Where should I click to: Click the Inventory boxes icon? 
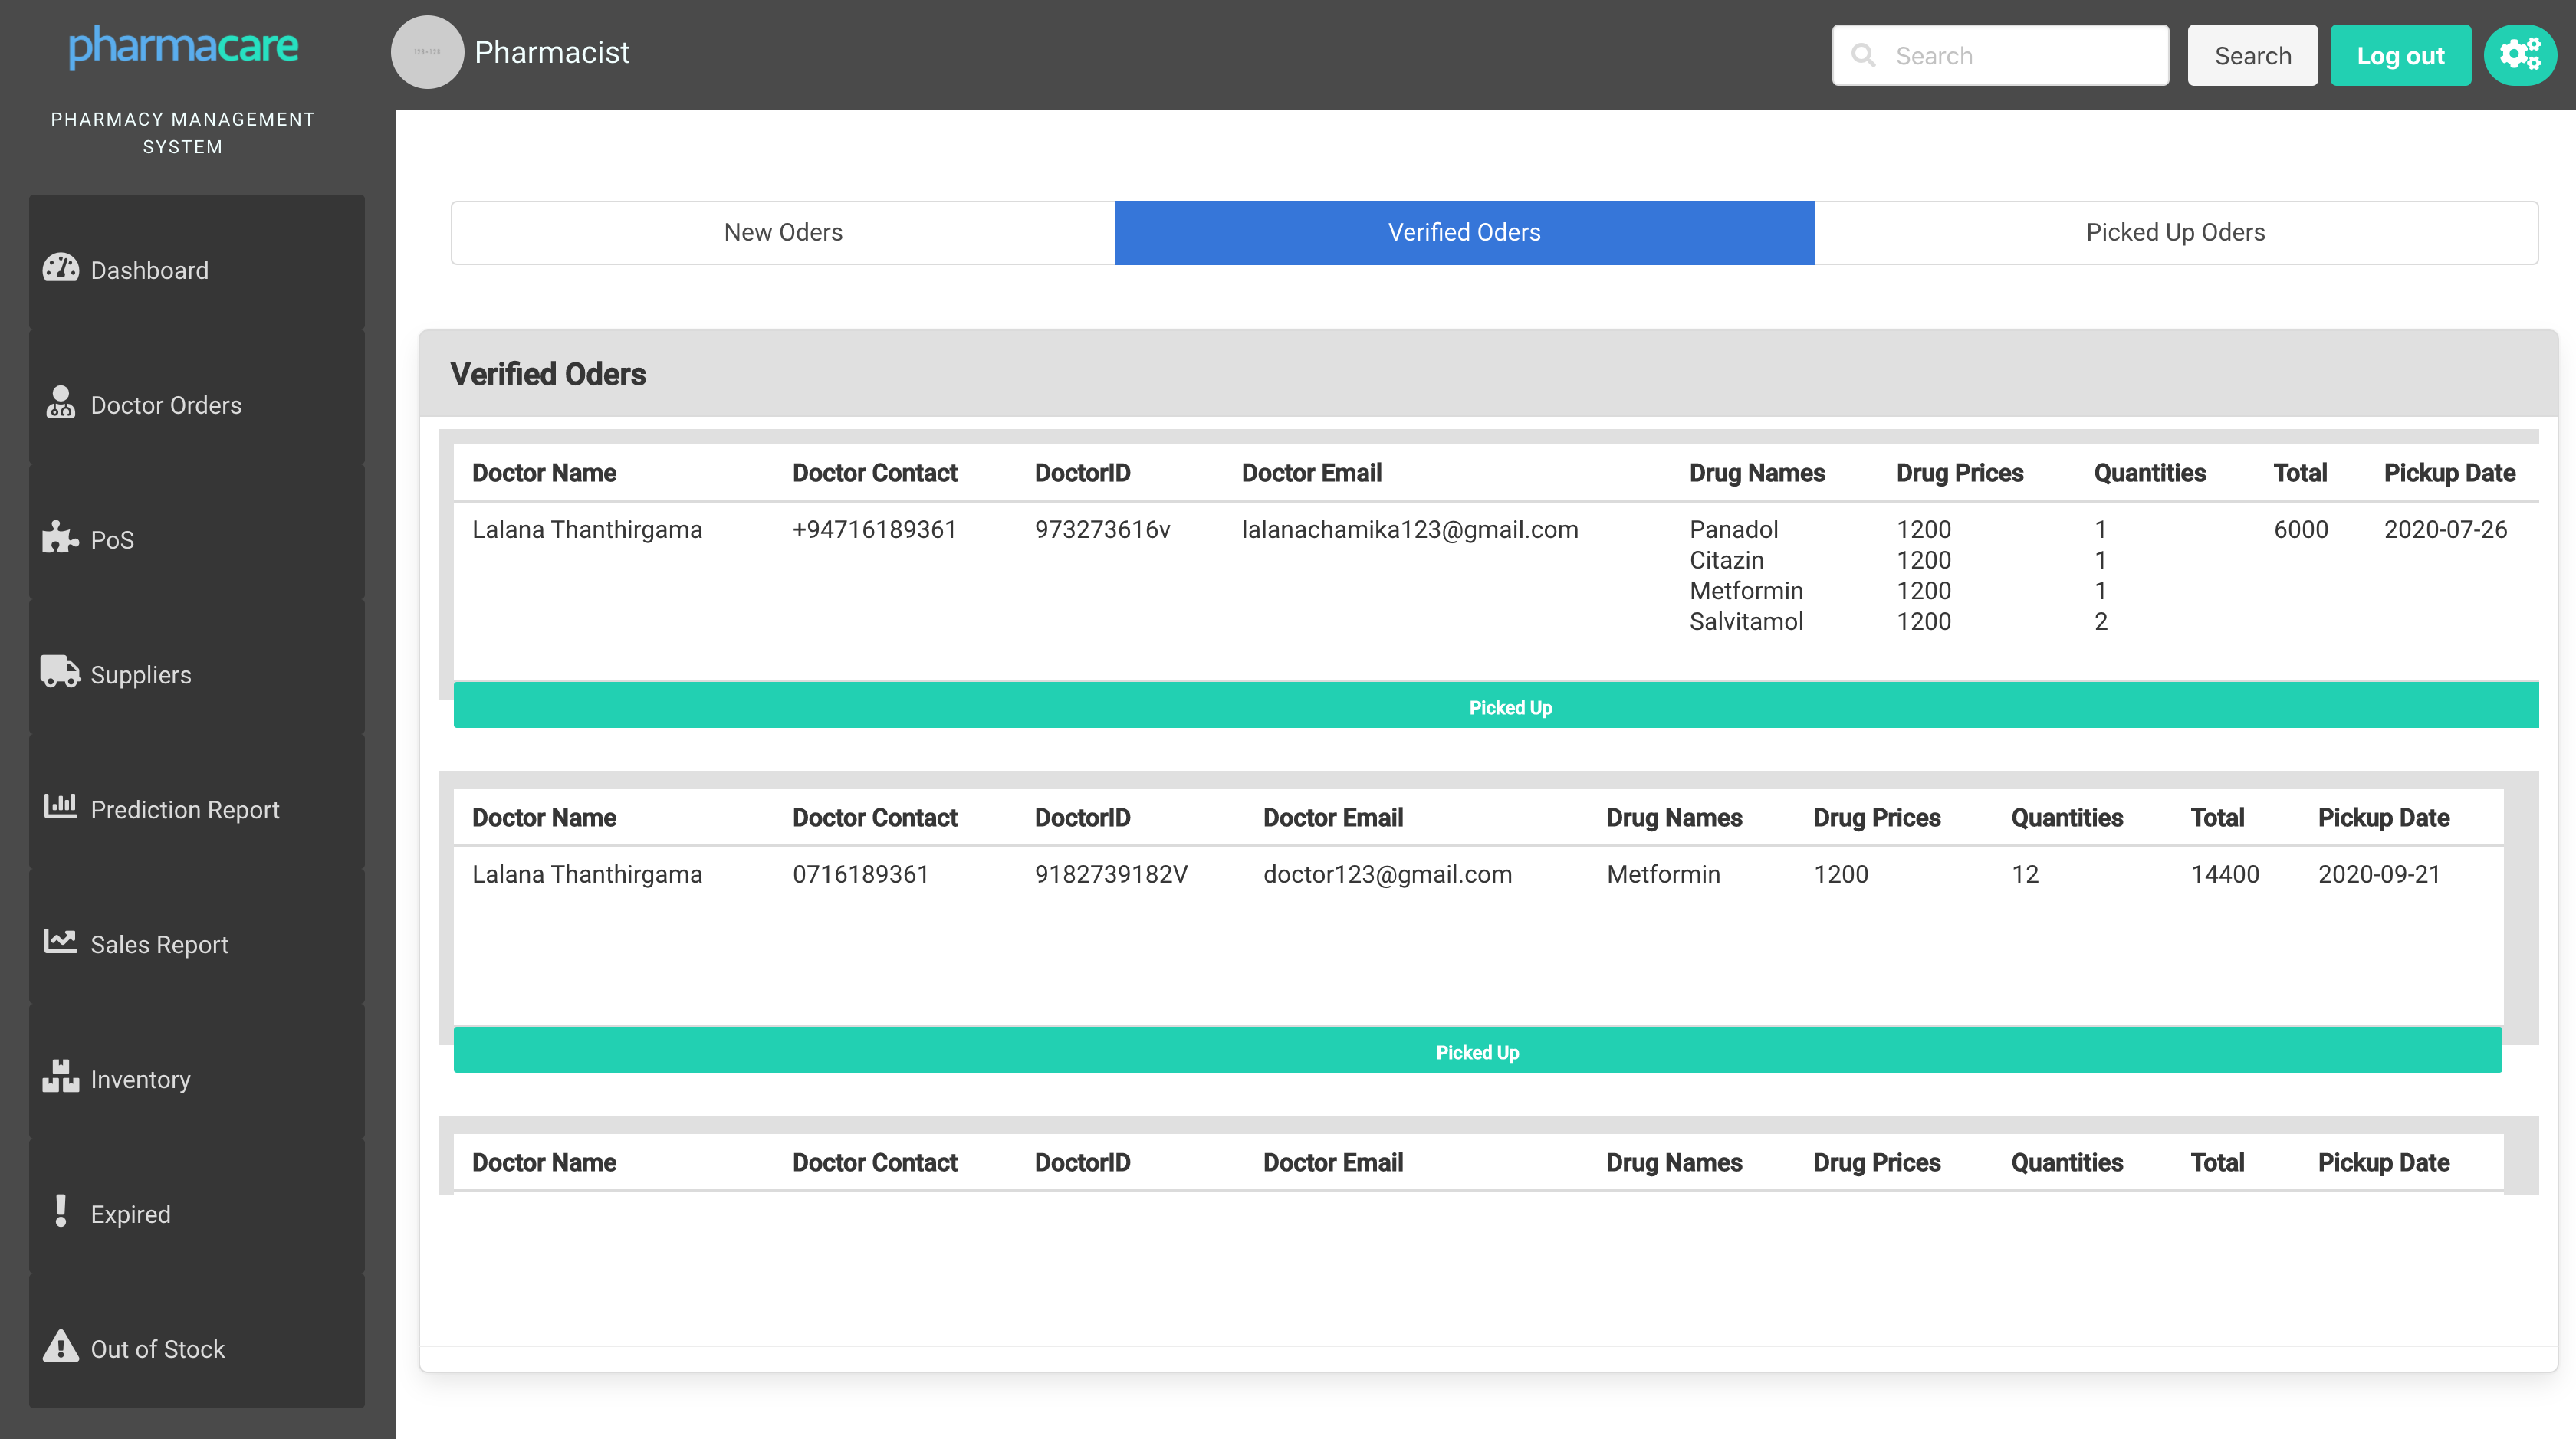point(60,1077)
